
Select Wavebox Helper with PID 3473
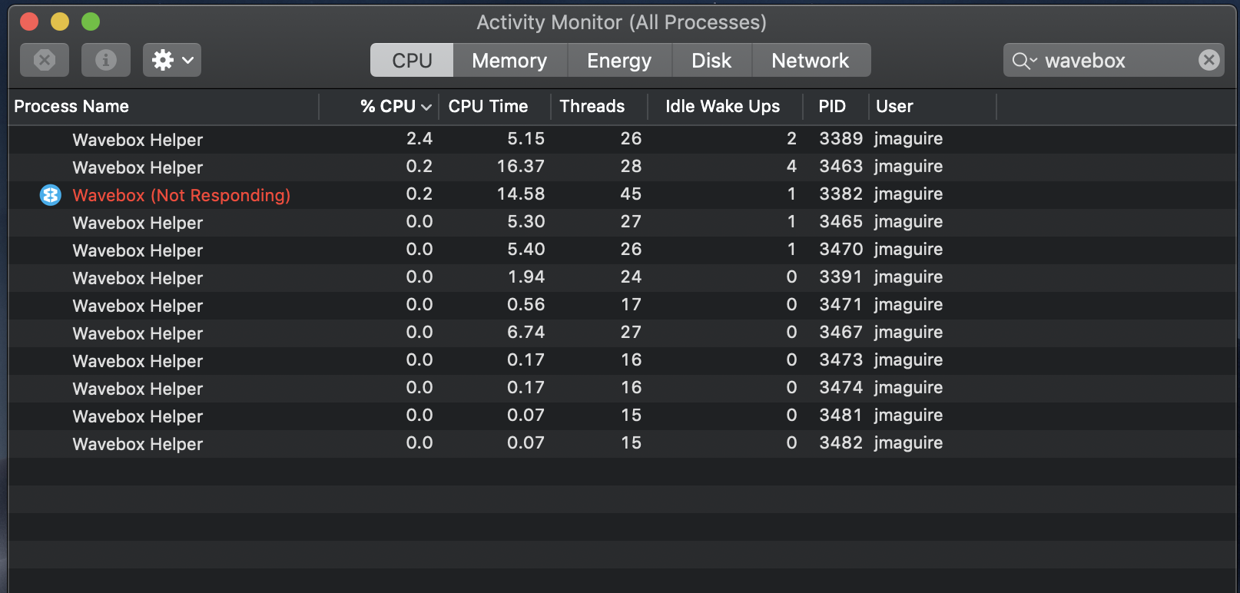point(622,361)
